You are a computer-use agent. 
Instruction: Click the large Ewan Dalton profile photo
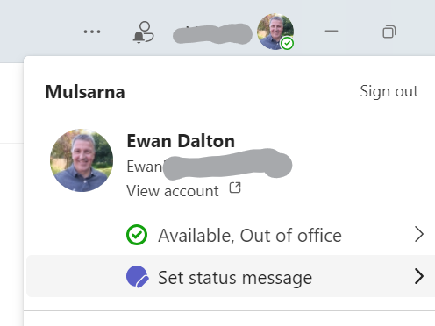click(82, 160)
